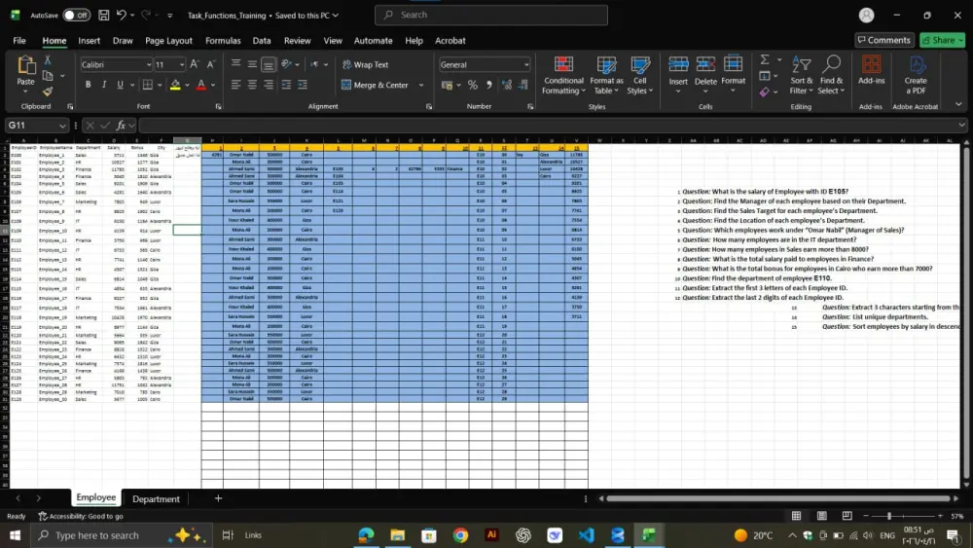Center text horizontally
Viewport: 973px width, 548px height.
pyautogui.click(x=252, y=85)
